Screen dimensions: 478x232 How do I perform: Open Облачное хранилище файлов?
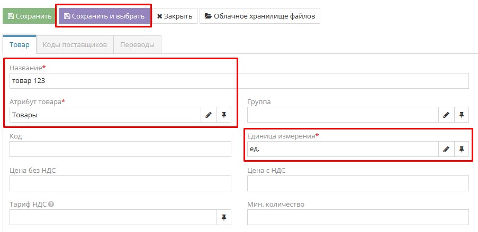pyautogui.click(x=259, y=16)
